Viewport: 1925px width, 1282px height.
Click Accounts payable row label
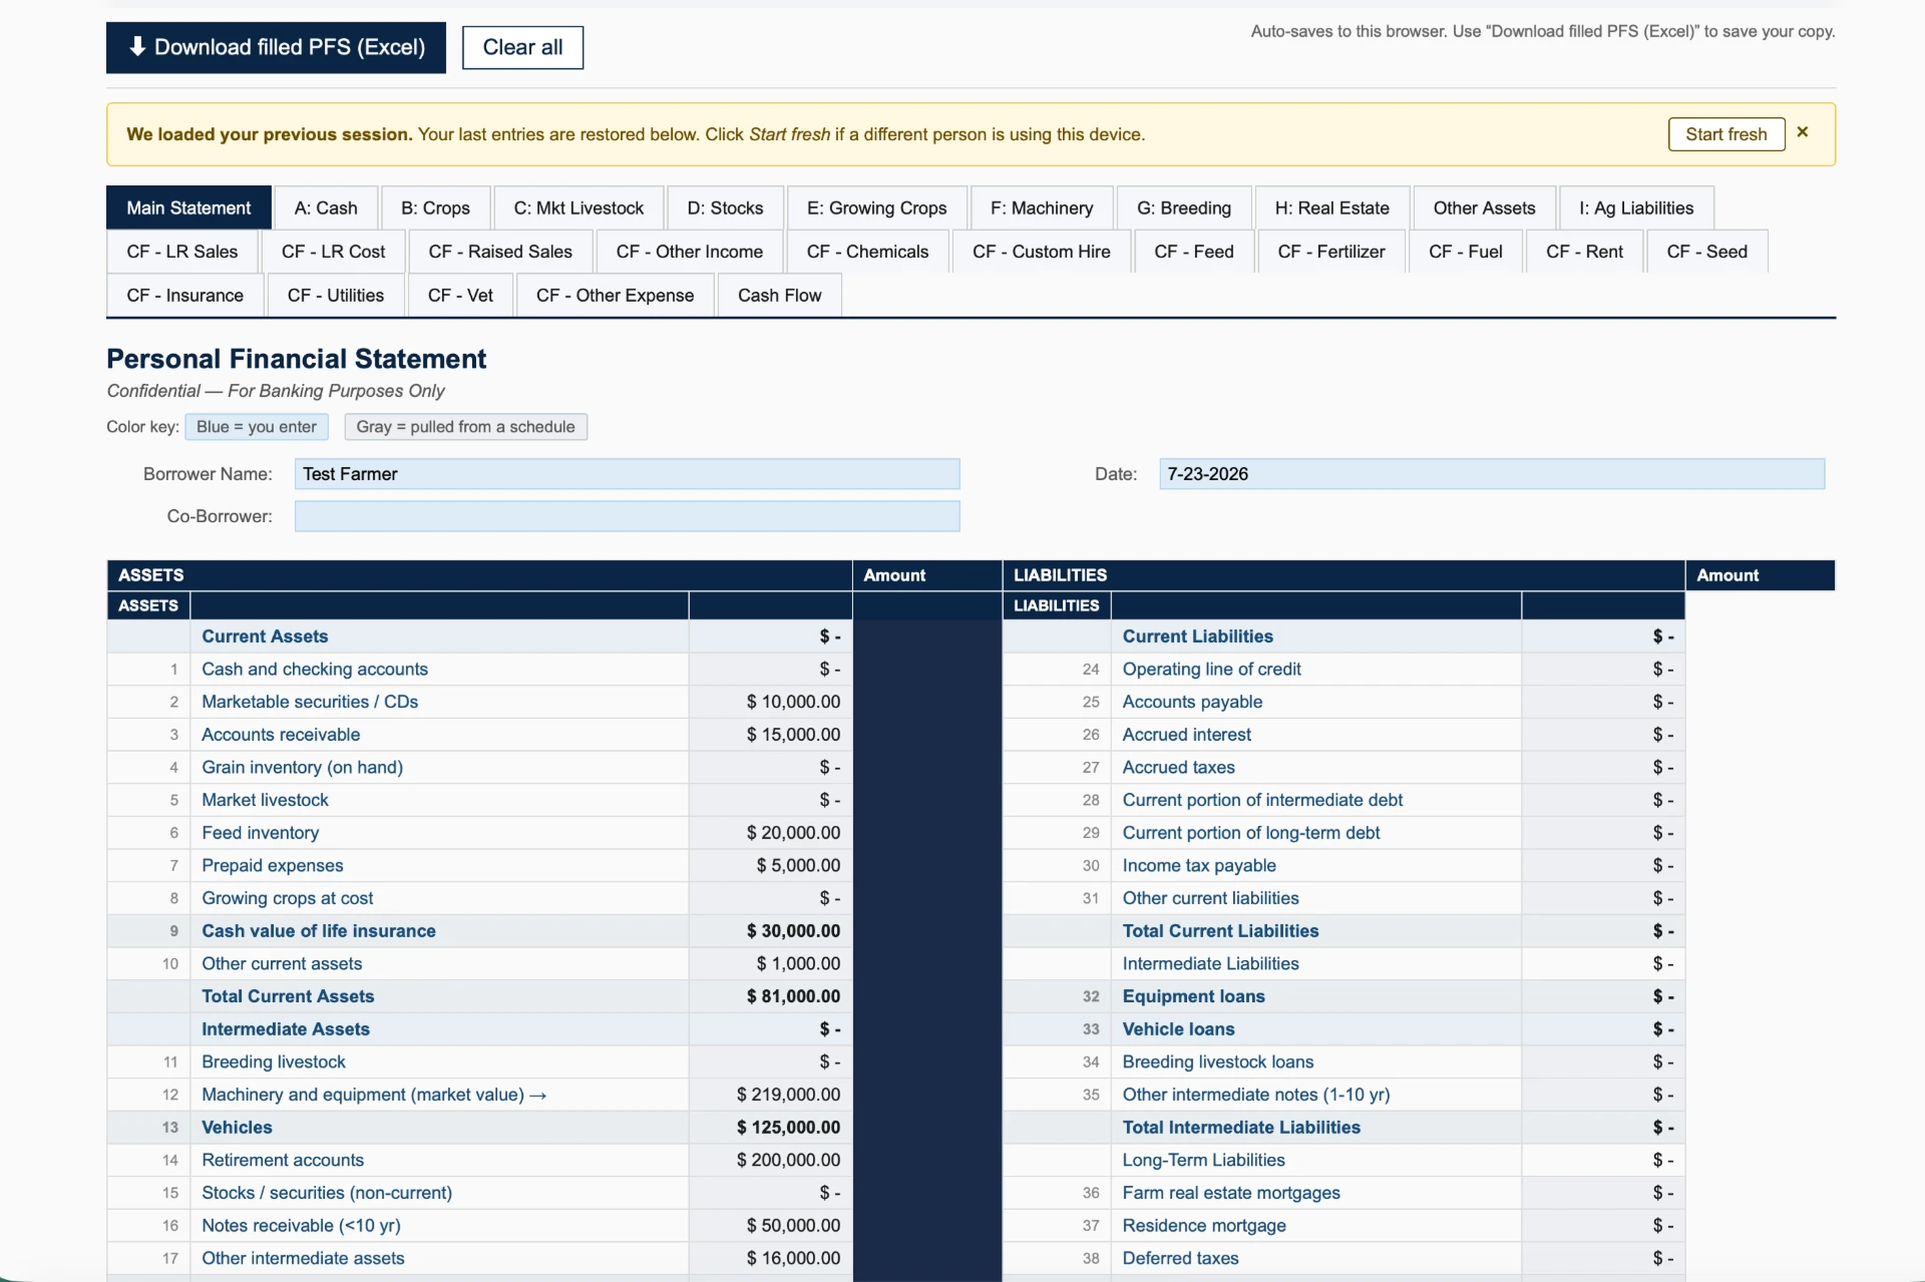[x=1192, y=702]
